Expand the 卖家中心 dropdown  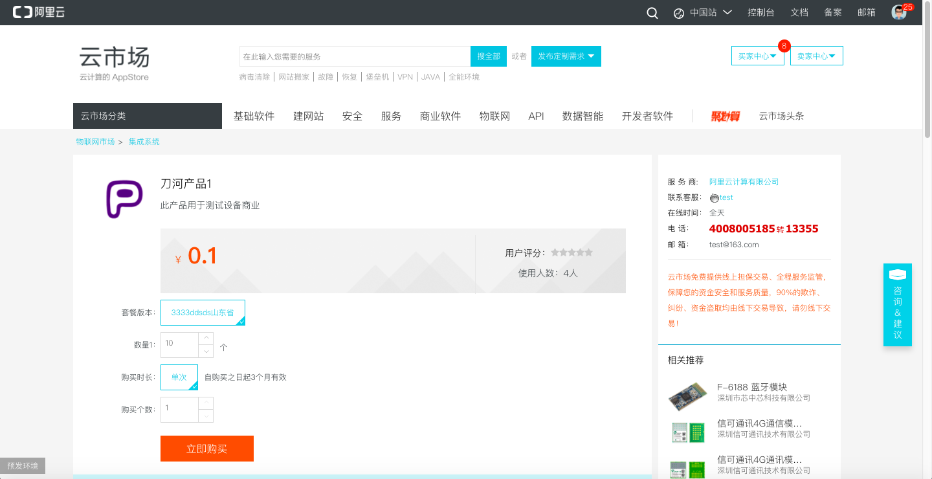click(817, 56)
